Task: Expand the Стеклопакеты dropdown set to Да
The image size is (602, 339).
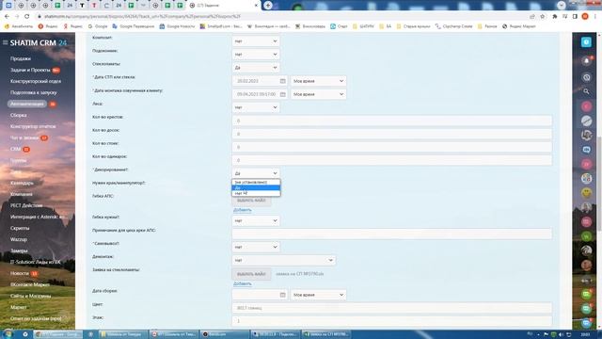Action: point(256,68)
